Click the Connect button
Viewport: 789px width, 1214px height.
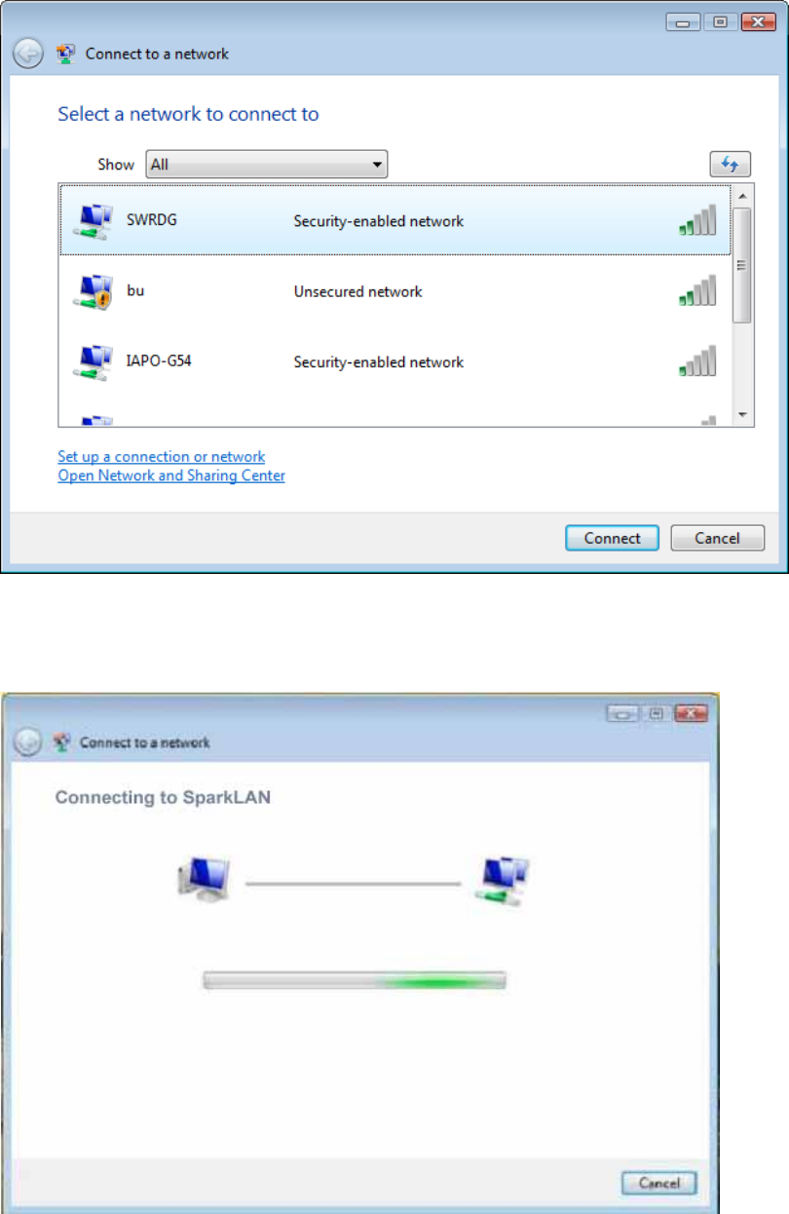click(612, 538)
